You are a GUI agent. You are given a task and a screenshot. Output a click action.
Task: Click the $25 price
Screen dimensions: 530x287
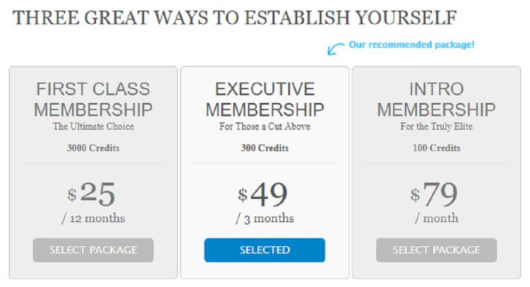click(x=91, y=193)
